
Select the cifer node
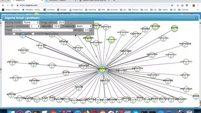(45, 99)
